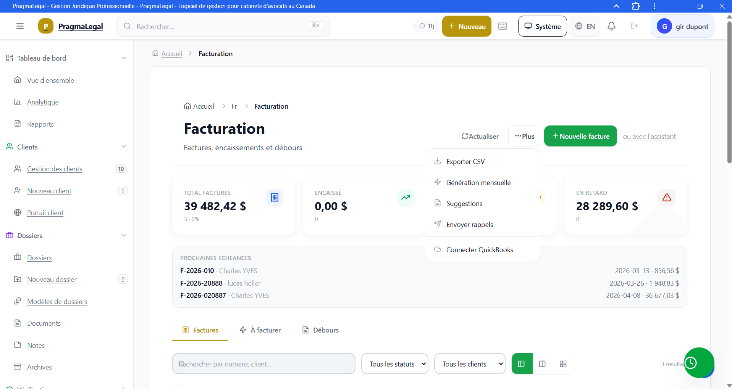
Task: Open the Vue d'ensemble link
Action: tap(50, 80)
